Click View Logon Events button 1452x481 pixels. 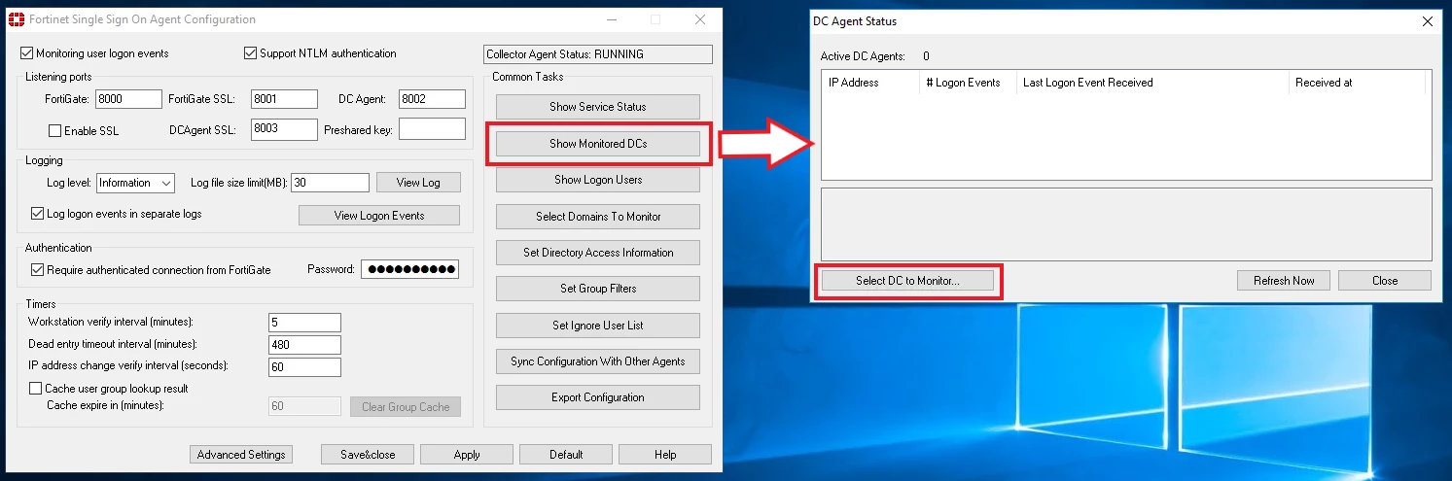(x=379, y=216)
